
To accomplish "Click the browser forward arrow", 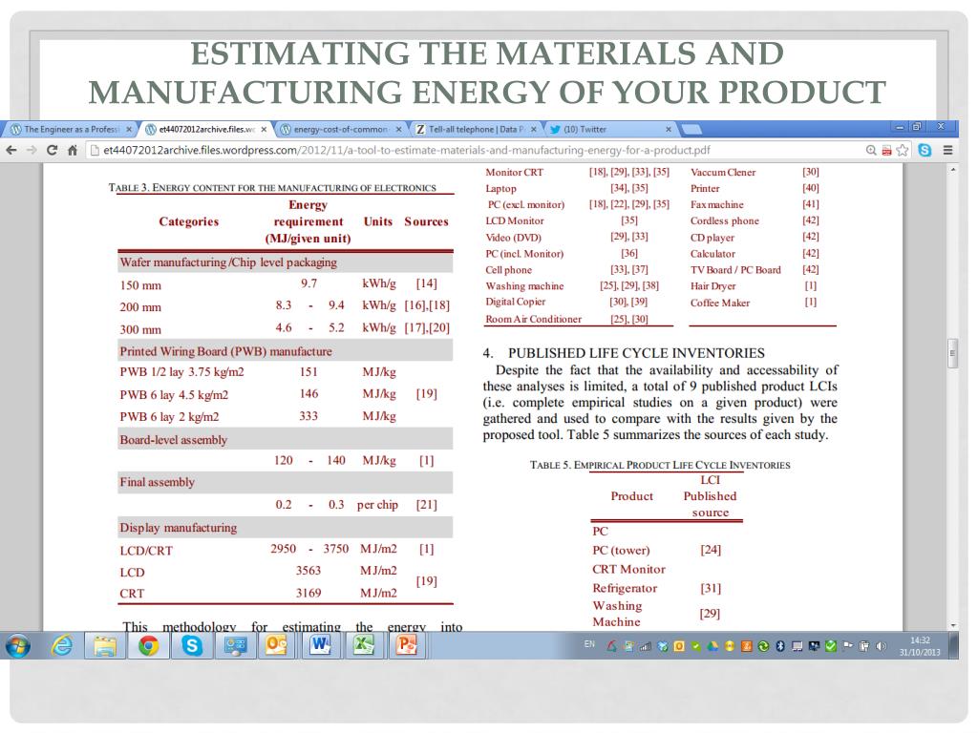I will pyautogui.click(x=32, y=150).
